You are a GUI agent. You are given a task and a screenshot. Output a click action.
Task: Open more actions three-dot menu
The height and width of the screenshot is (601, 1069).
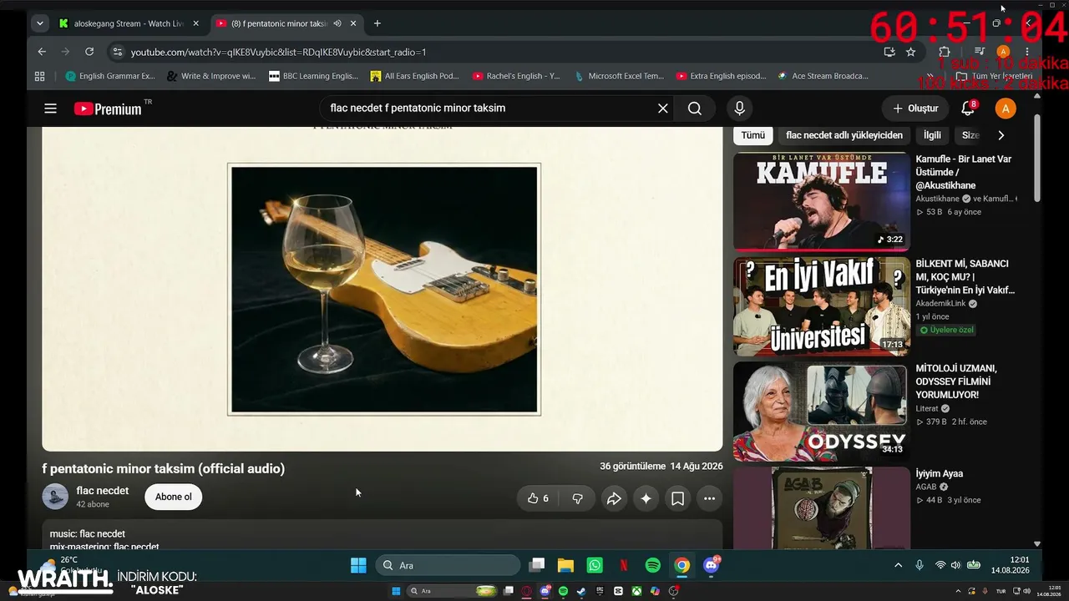(709, 498)
